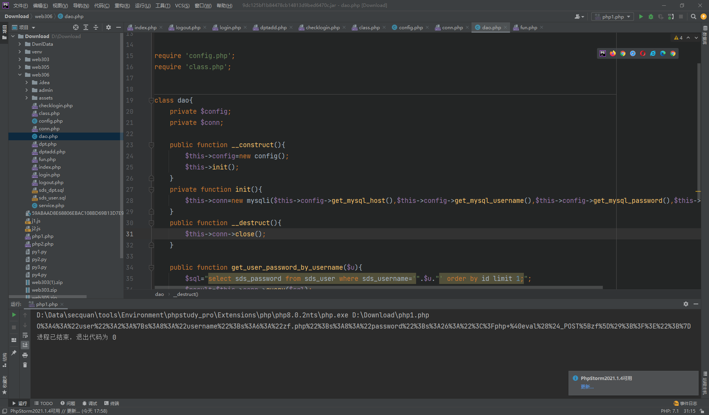Screen dimensions: 709x415
Task: Rerun php1.php in Run panel
Action: 14,315
